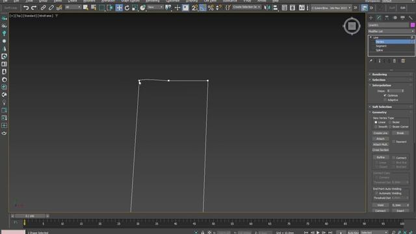
Task: Click the Steps value field
Action: (394, 91)
